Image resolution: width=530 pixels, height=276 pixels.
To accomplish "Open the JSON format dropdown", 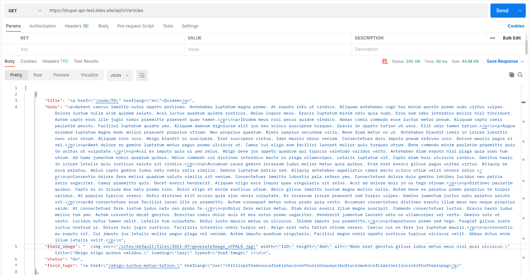I will tap(120, 75).
